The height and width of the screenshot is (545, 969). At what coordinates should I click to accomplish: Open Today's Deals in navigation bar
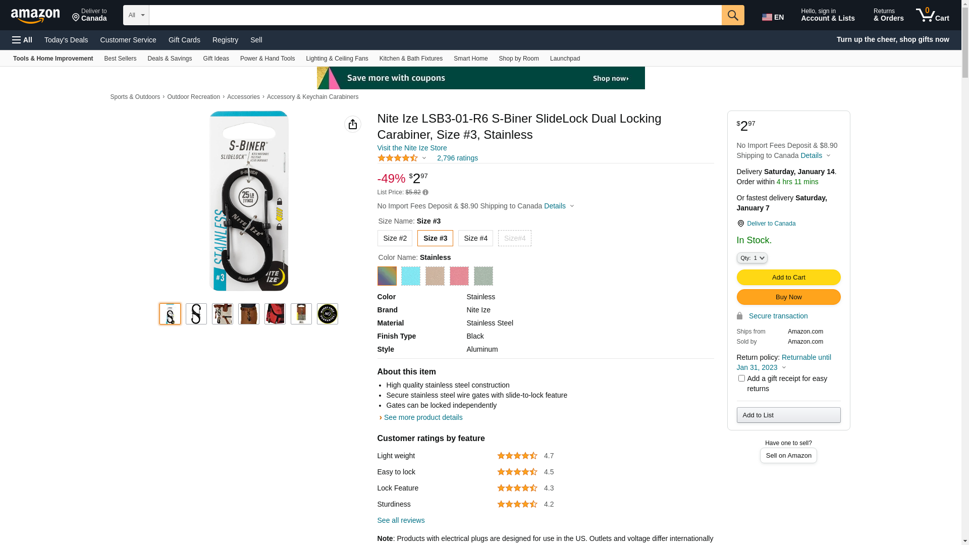[66, 40]
